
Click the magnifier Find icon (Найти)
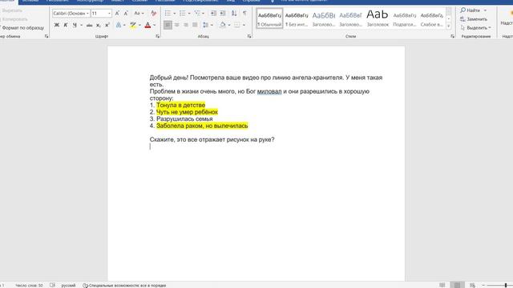(463, 10)
